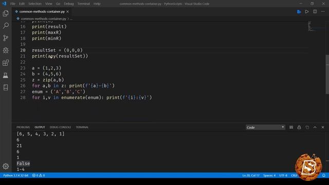This screenshot has width=329, height=185.
Task: Select Python 3.7.4 32-bit interpreter
Action: pyautogui.click(x=16, y=175)
